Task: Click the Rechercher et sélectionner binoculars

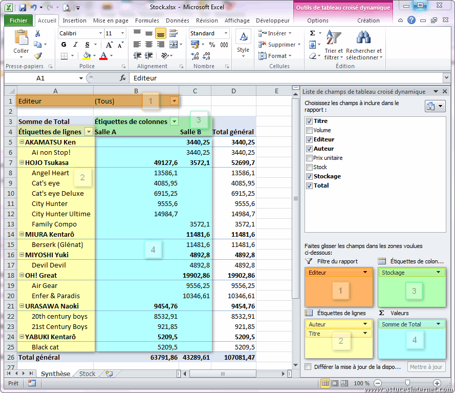Action: coord(364,45)
